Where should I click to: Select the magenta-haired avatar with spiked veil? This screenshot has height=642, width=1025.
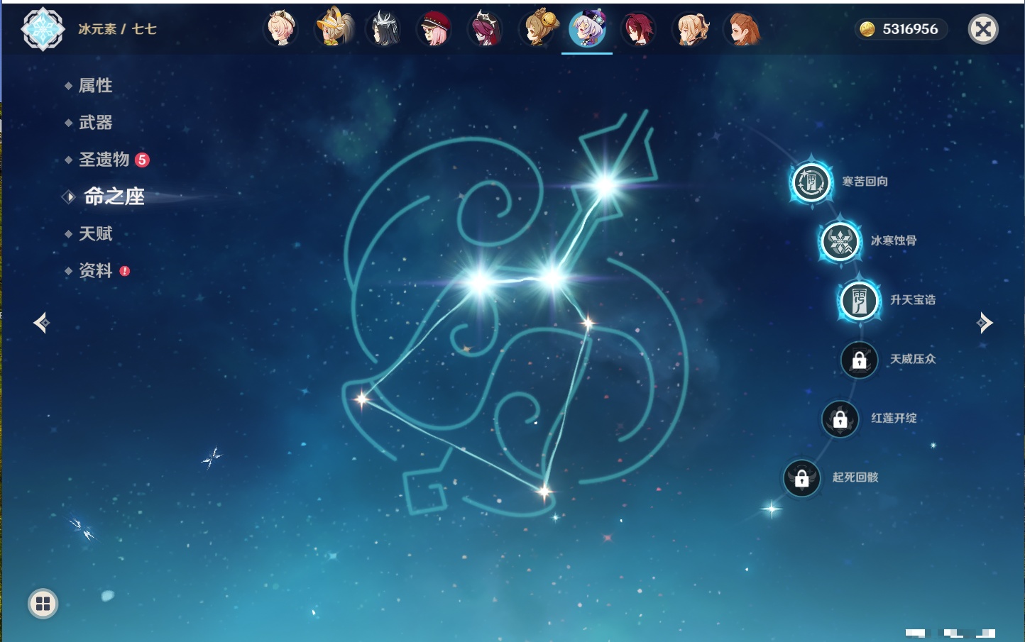[x=486, y=29]
